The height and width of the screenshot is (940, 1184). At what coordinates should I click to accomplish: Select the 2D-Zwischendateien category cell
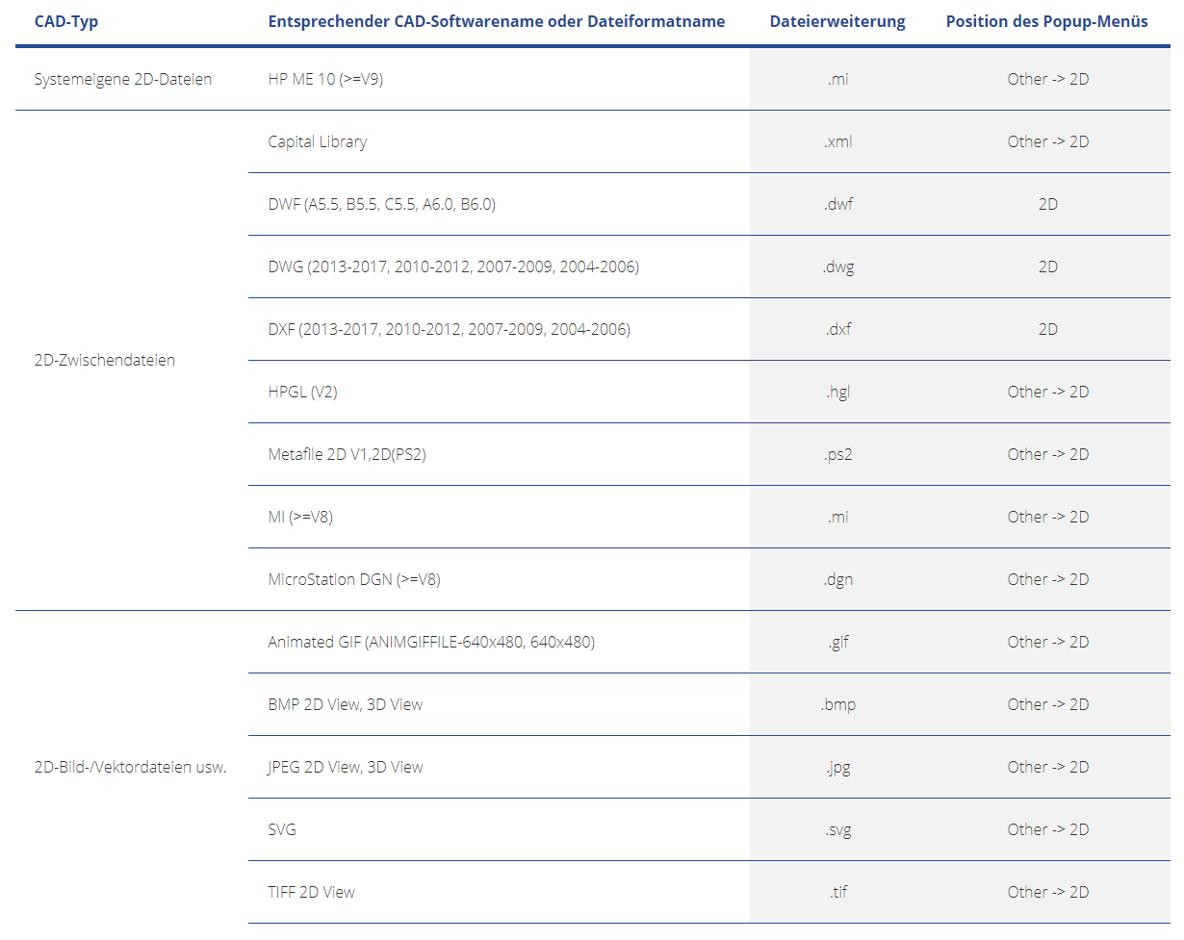104,361
